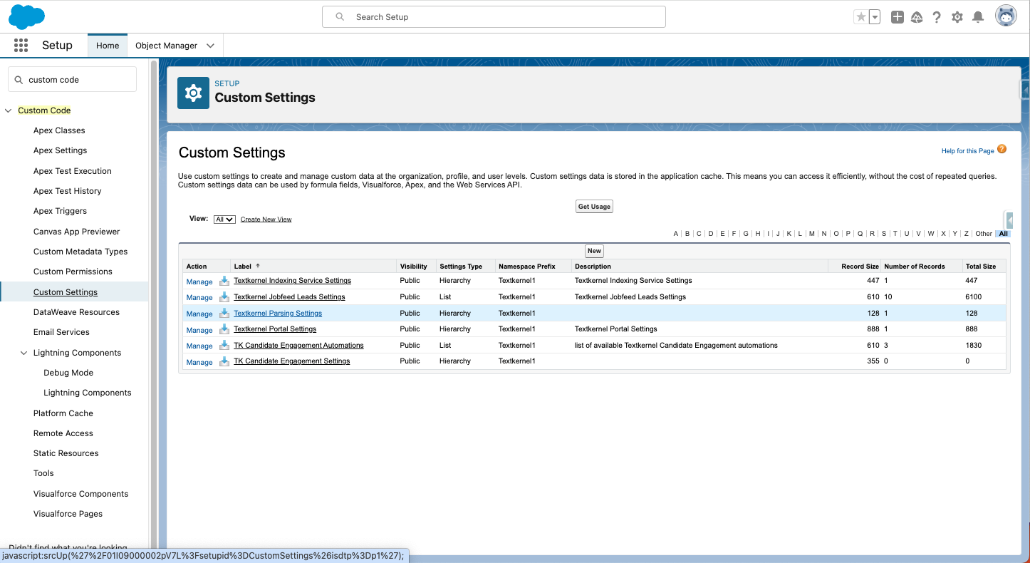Image resolution: width=1030 pixels, height=563 pixels.
Task: Click the Create New View link
Action: pyautogui.click(x=266, y=219)
